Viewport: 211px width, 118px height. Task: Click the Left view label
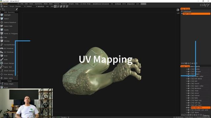(178, 13)
